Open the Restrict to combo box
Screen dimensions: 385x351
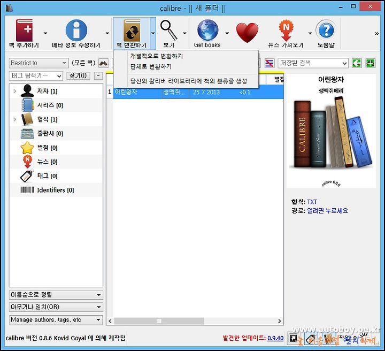point(38,63)
